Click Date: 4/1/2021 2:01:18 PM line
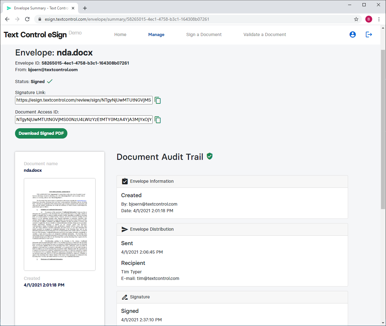Image resolution: width=386 pixels, height=326 pixels. 147,211
